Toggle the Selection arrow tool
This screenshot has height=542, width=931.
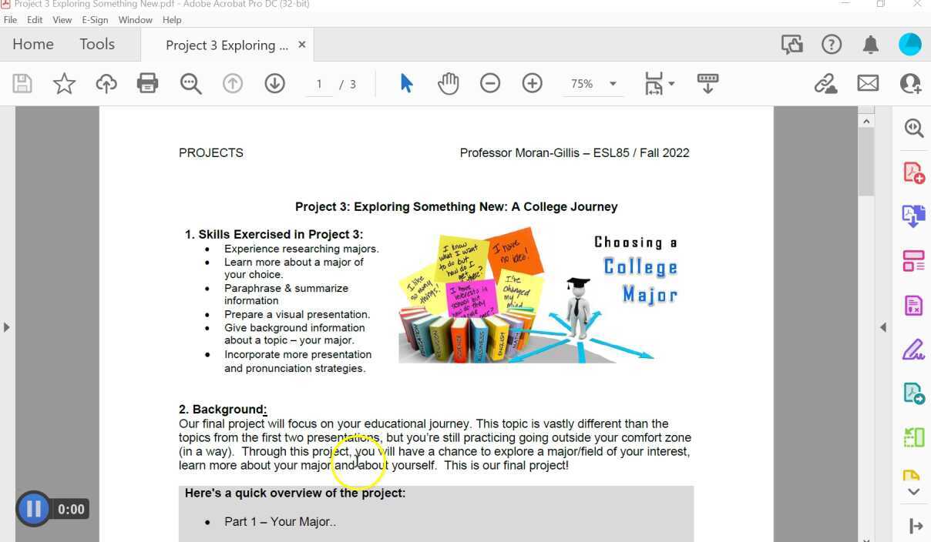click(406, 83)
